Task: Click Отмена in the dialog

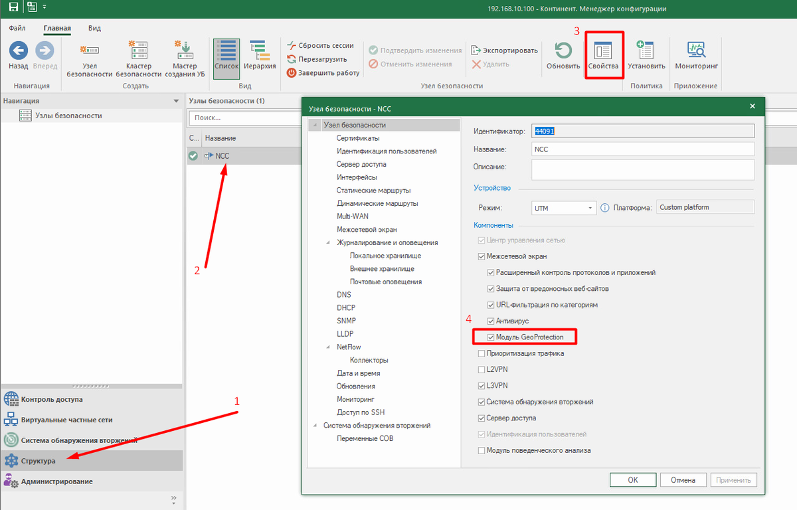Action: tap(683, 479)
